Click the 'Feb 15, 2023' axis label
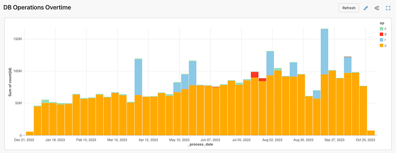The width and height of the screenshot is (396, 153). click(86, 140)
